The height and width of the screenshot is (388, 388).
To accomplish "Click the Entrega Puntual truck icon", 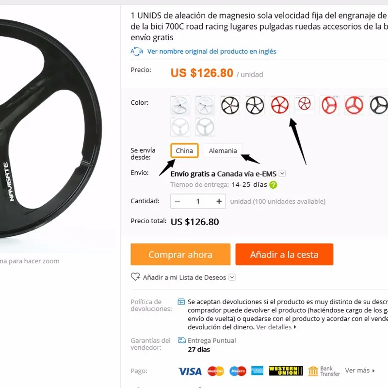I will coord(182,340).
